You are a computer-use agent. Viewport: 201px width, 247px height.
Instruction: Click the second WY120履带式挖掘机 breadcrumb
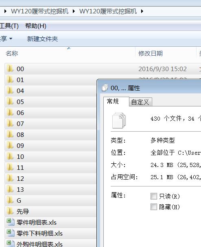108,11
